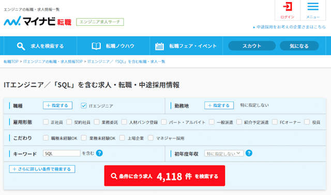The image size is (331, 195).
Task: Click the 気になる nav button
Action: coord(299,46)
